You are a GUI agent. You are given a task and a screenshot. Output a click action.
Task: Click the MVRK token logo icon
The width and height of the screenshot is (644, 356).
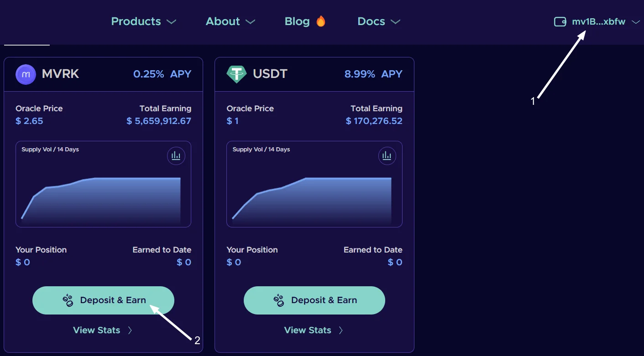[26, 74]
